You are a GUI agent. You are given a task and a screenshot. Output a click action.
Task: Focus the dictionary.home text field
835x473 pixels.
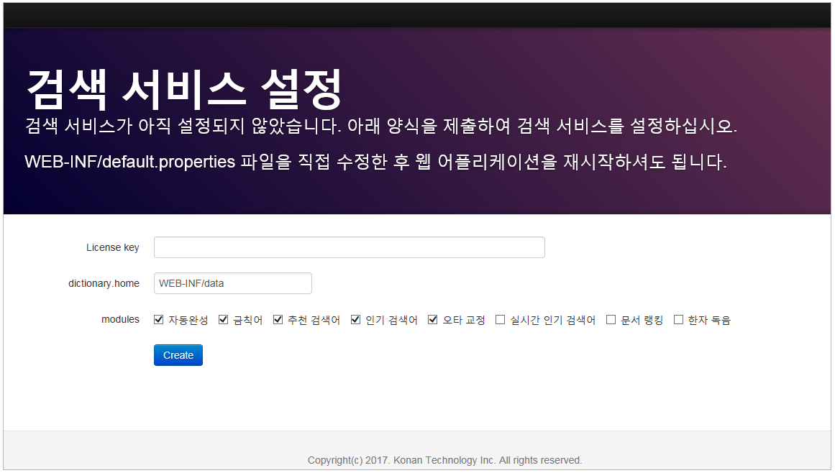point(232,283)
